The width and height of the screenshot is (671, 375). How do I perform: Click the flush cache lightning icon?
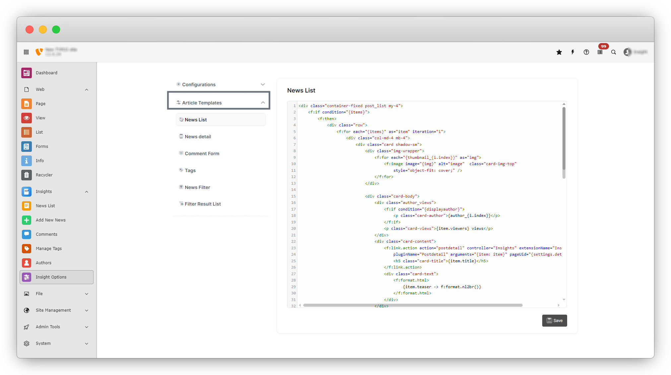(x=573, y=52)
